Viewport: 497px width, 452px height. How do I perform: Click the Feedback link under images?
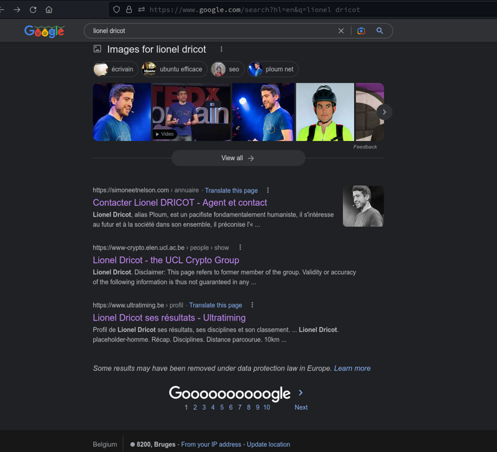pos(365,147)
